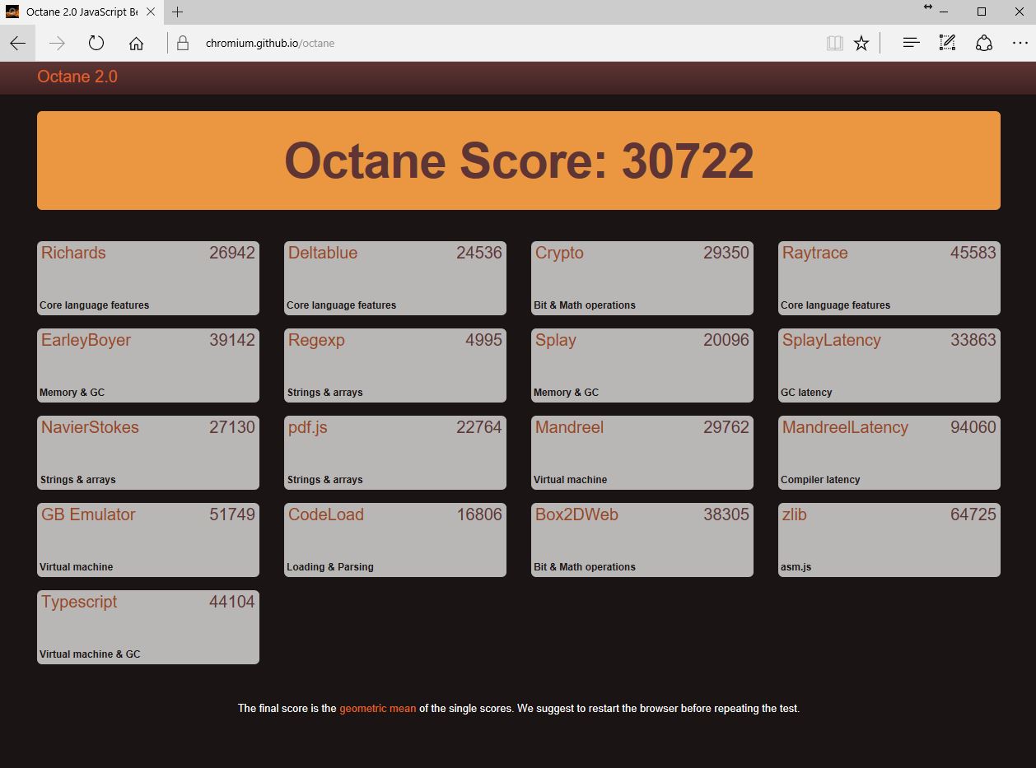Click the Regexp score 4995
1036x768 pixels.
(483, 340)
